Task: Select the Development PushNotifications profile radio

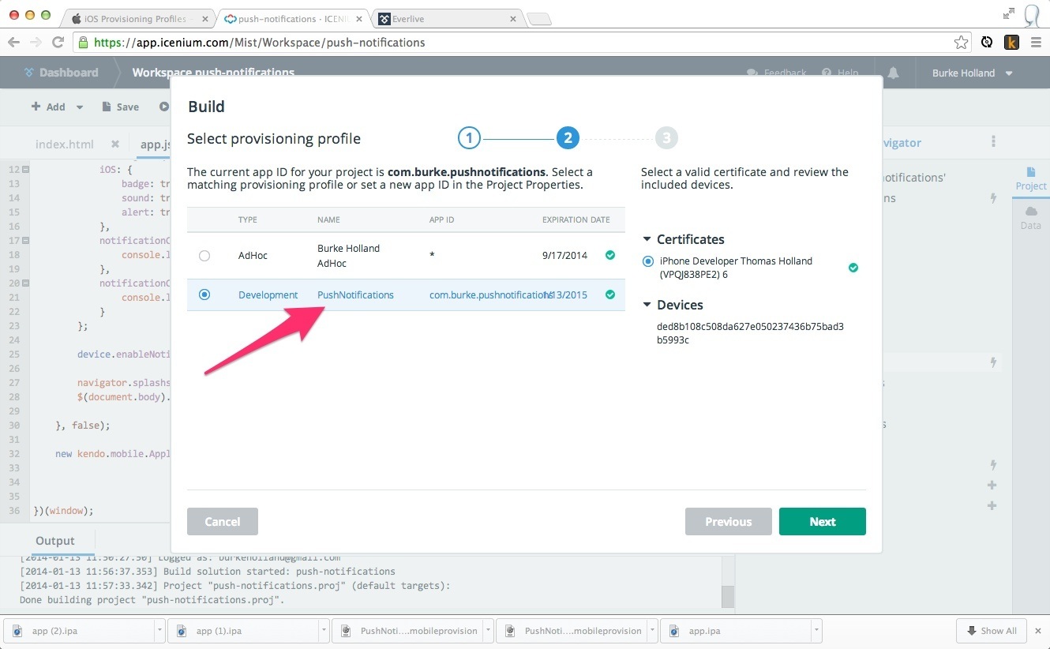Action: [x=204, y=294]
